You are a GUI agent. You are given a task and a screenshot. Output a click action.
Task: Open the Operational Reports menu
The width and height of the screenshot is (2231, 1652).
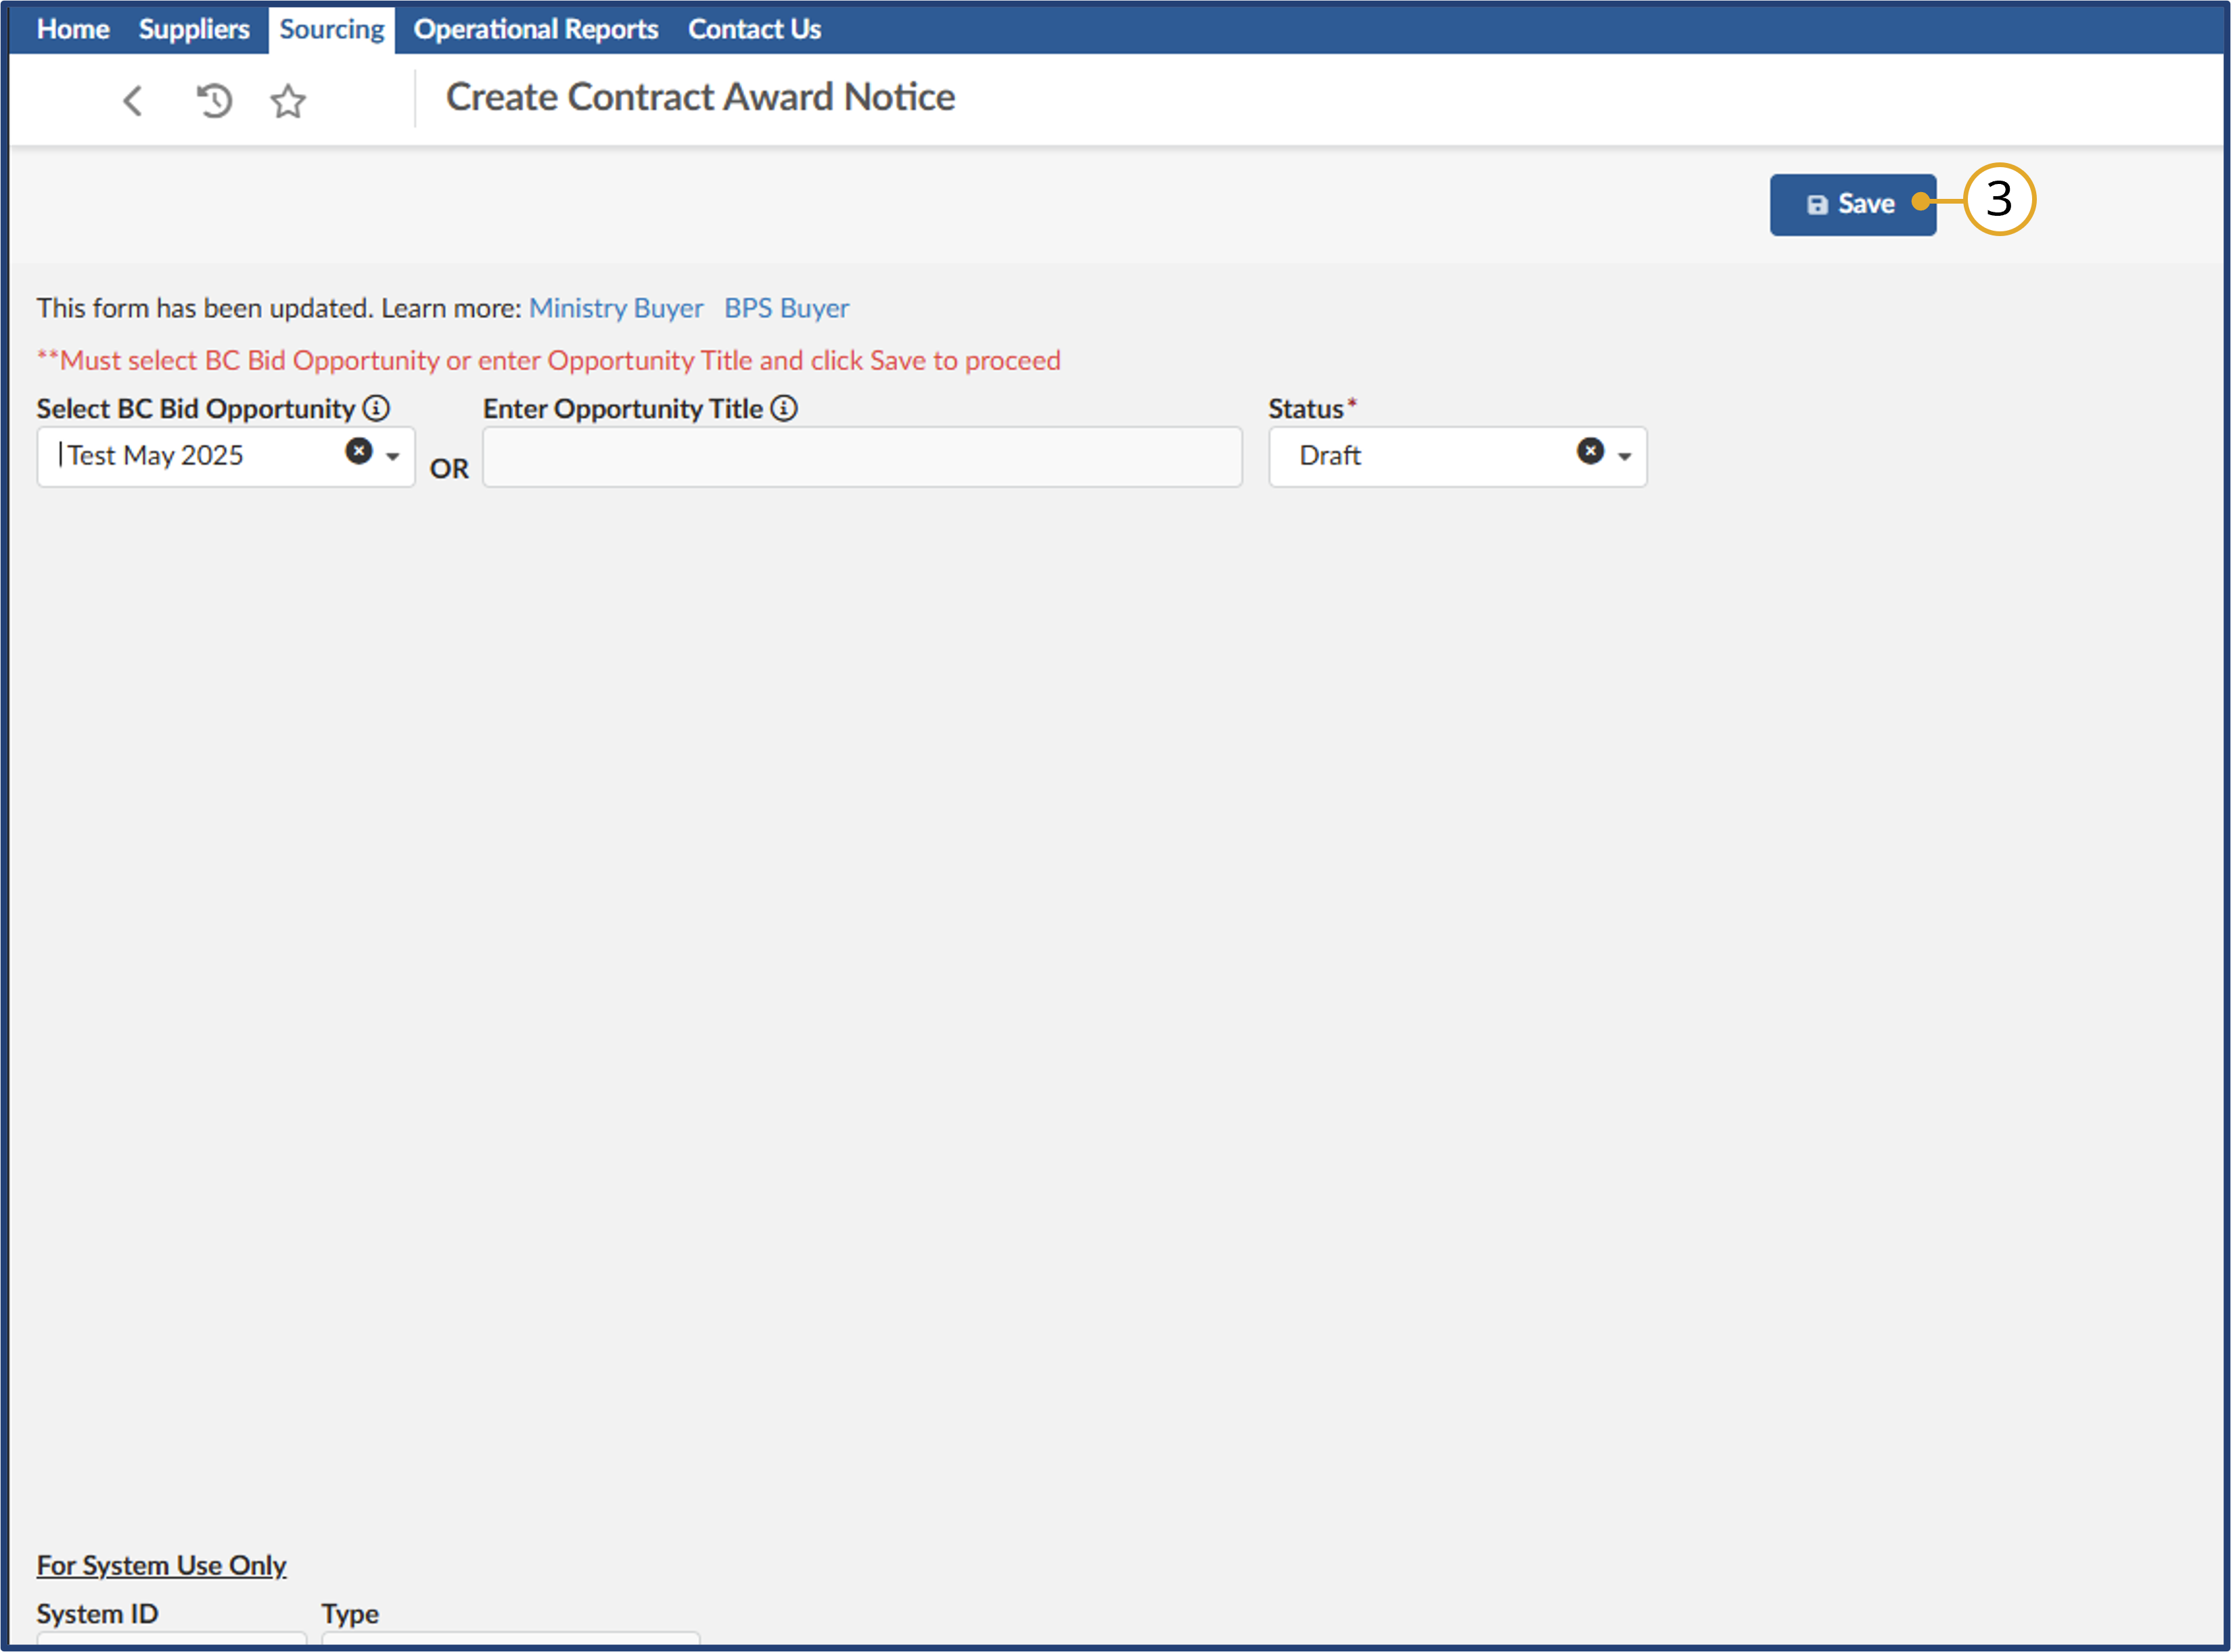pos(536,29)
